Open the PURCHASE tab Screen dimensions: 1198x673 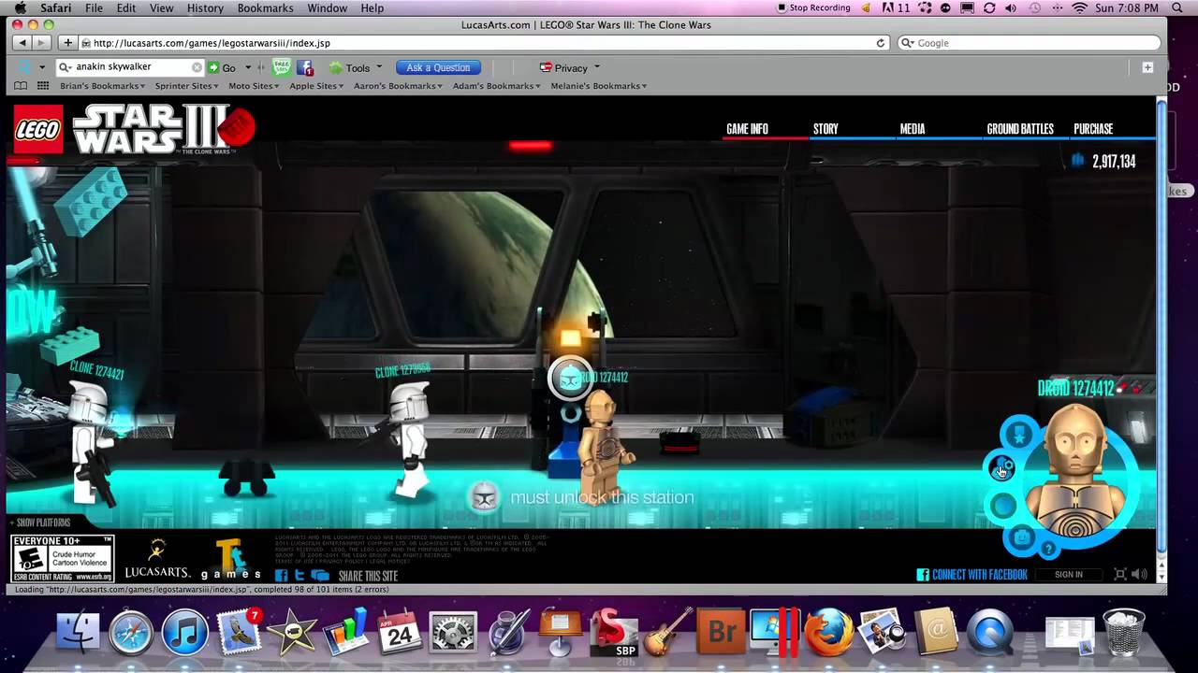coord(1093,129)
